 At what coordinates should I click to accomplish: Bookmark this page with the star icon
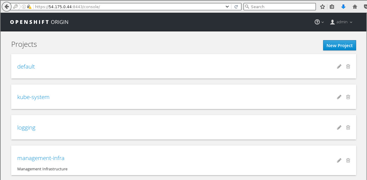323,7
